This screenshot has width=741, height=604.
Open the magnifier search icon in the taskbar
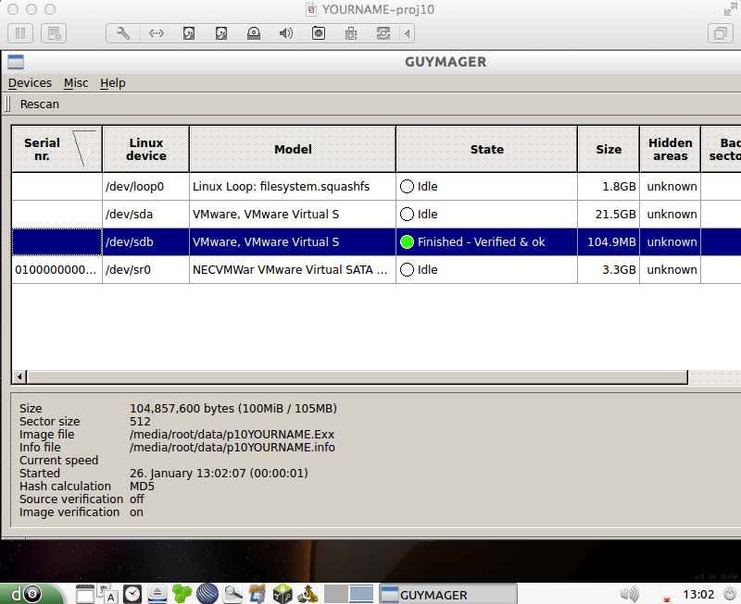pyautogui.click(x=232, y=594)
